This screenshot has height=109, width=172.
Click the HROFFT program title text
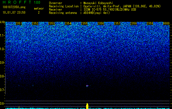click(x=17, y=2)
